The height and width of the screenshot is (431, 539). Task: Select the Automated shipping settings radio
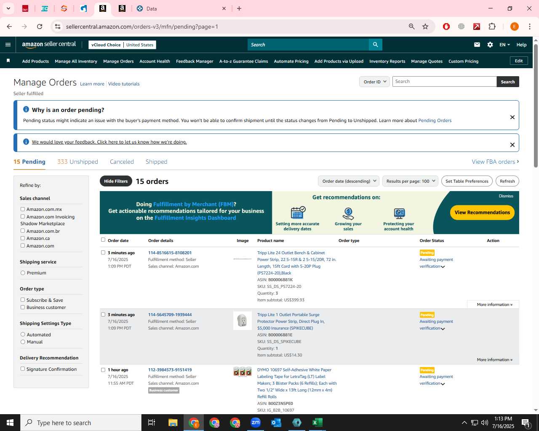(23, 334)
